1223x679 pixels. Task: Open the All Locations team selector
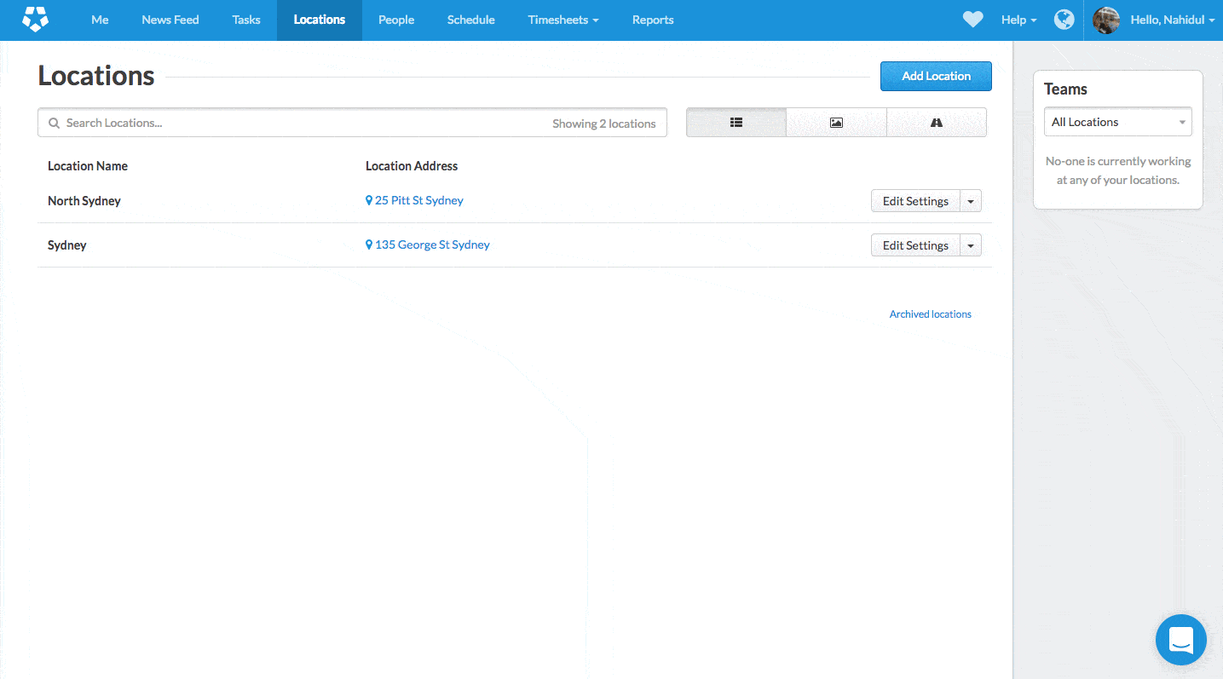pyautogui.click(x=1117, y=122)
